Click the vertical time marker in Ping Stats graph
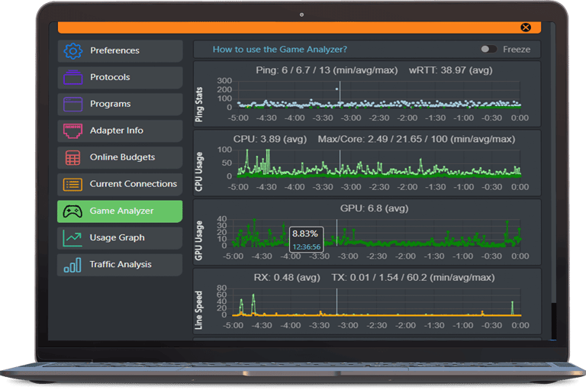 (x=340, y=95)
